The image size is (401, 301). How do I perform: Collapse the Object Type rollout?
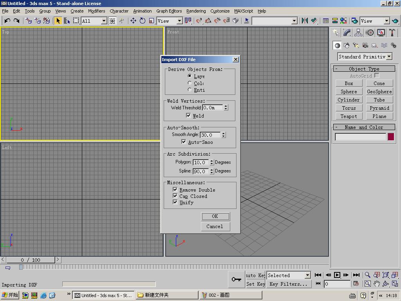pos(364,69)
